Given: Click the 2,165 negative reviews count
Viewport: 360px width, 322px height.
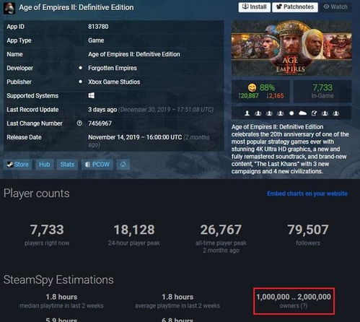Looking at the screenshot, I should 276,96.
